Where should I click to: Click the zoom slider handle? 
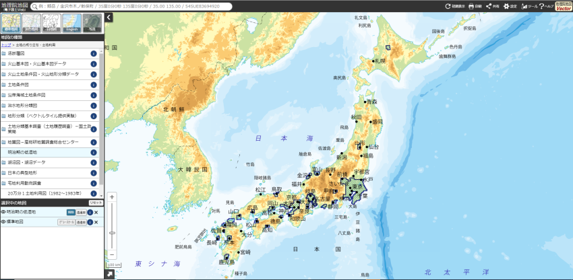tap(112, 232)
